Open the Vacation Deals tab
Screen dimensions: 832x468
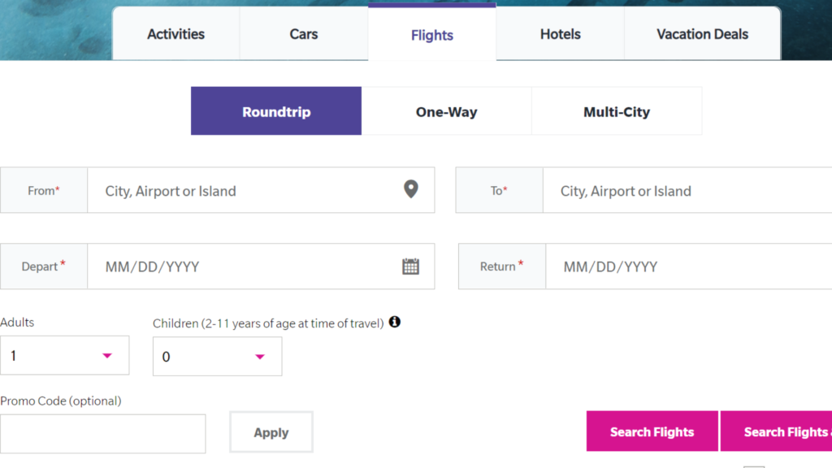coord(703,34)
